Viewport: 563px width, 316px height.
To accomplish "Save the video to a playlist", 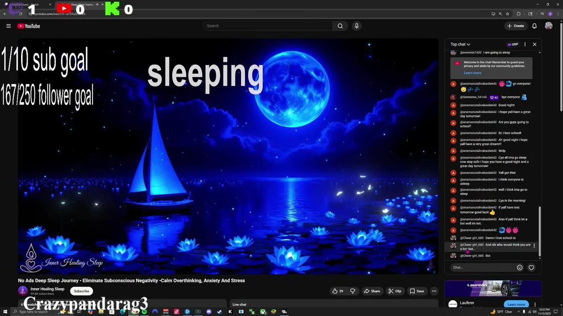I will pos(417,291).
